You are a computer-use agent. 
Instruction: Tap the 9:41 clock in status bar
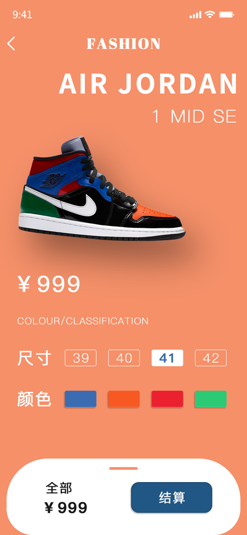pos(22,15)
